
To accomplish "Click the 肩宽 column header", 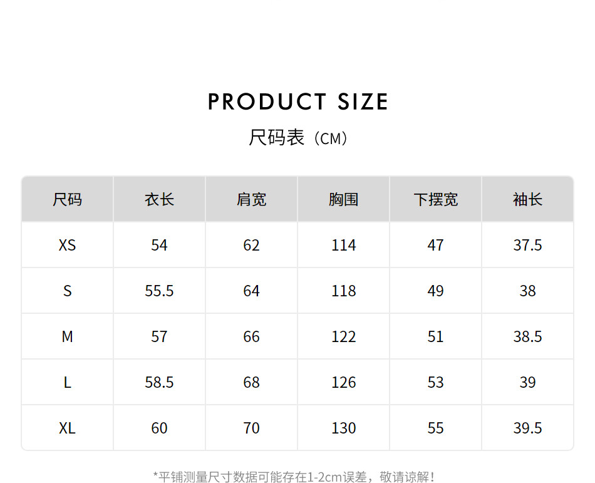I will 251,200.
